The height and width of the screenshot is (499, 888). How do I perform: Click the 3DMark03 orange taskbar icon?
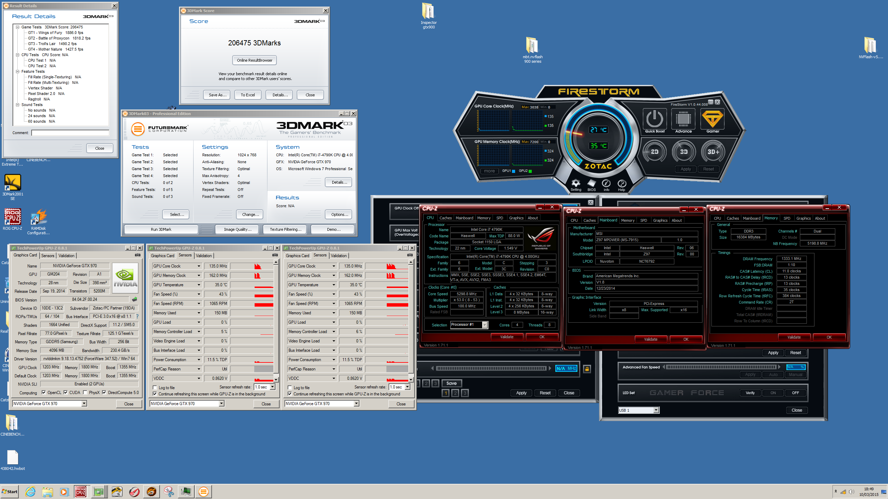tap(204, 491)
